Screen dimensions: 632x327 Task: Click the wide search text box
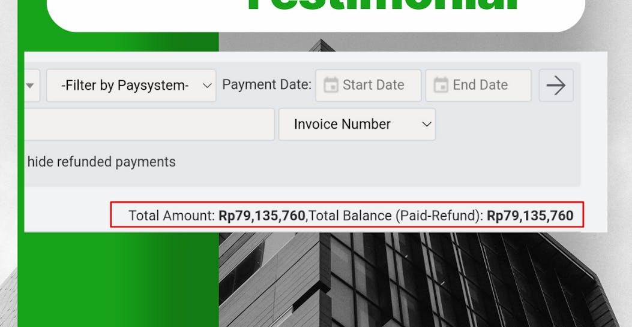point(150,124)
